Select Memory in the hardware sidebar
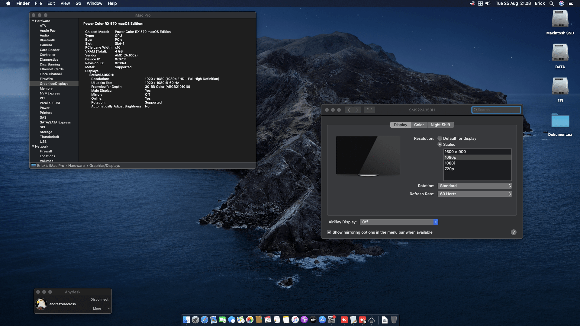This screenshot has height=326, width=580. [46, 88]
